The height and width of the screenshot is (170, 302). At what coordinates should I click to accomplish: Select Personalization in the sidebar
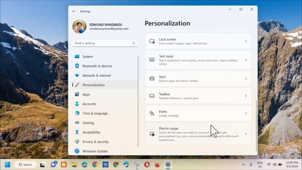[x=105, y=85]
